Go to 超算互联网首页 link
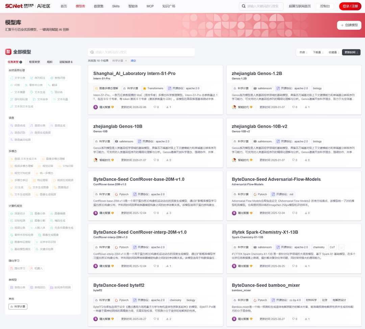This screenshot has height=329, width=365. (300, 6)
